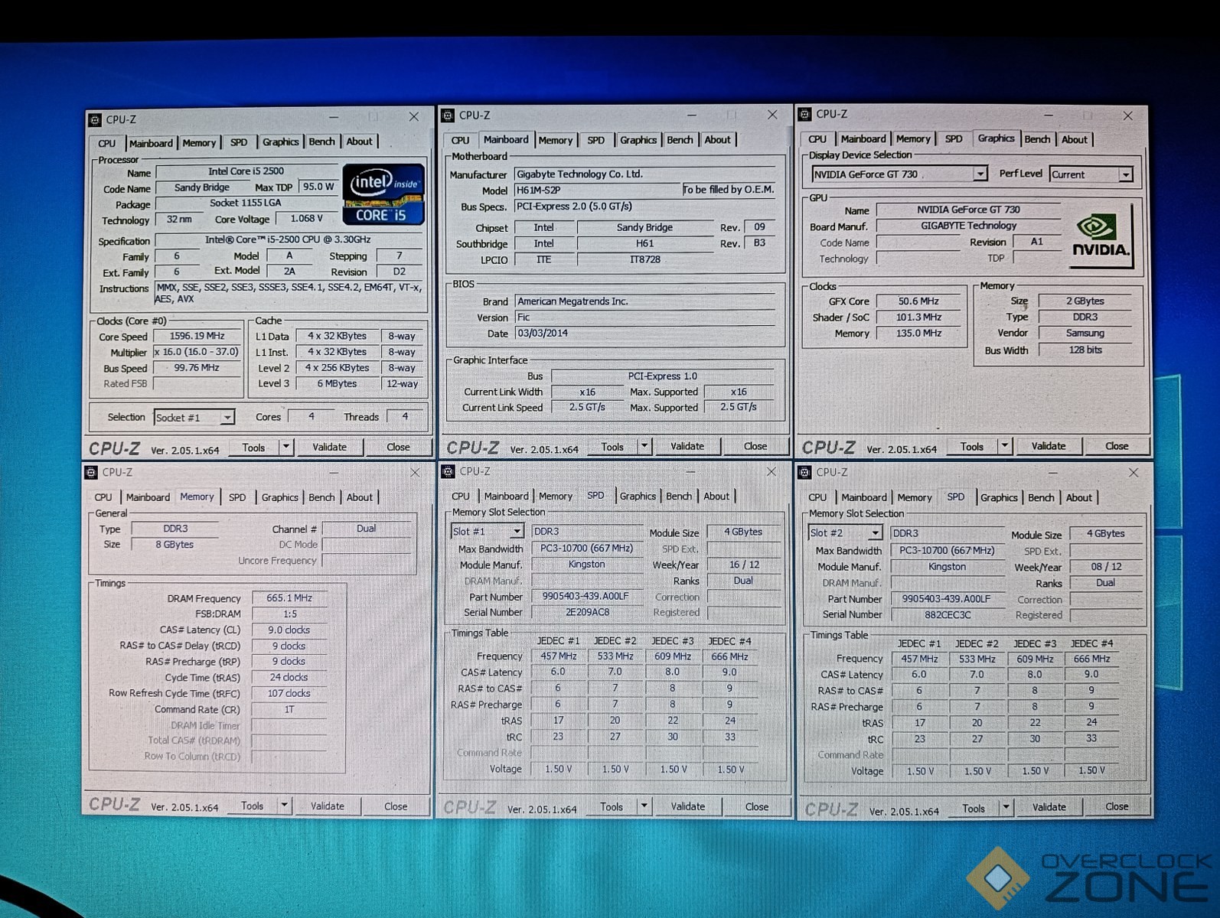Close the Mainboard CPU-Z window via X

pyautogui.click(x=771, y=115)
